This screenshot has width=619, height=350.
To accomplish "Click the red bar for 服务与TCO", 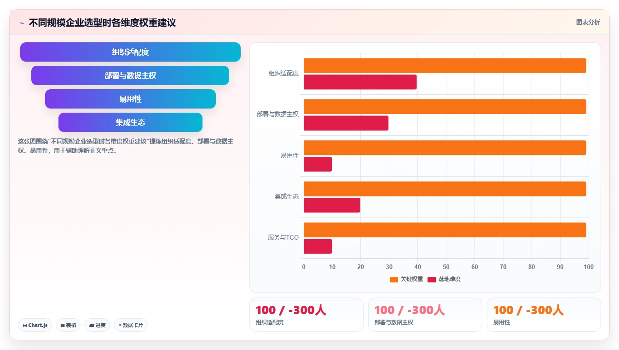I will (x=318, y=247).
